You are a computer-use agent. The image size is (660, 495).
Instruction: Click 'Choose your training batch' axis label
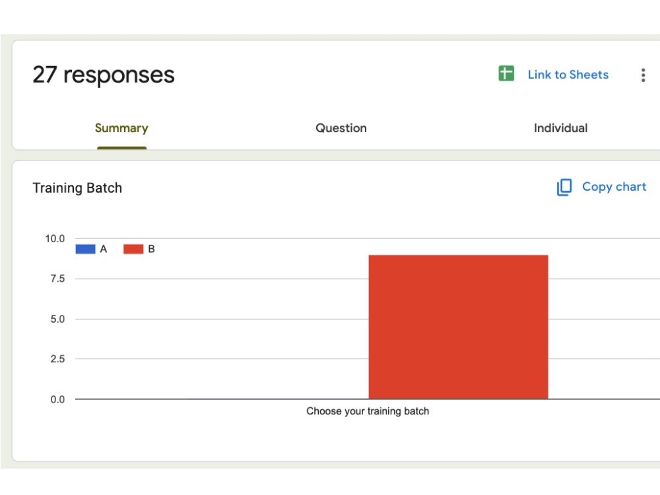point(368,411)
